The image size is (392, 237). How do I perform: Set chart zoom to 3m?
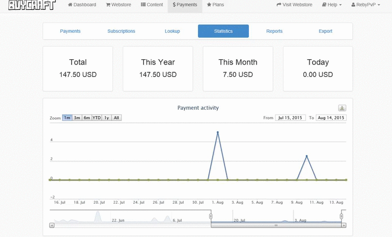click(x=77, y=118)
